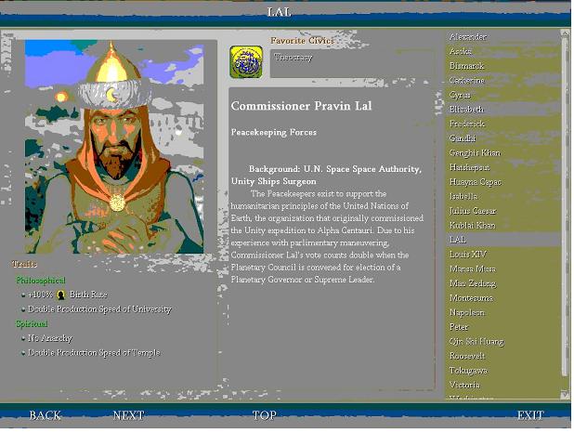
Task: Click the scrollbar up arrow in leader list
Action: tap(564, 33)
